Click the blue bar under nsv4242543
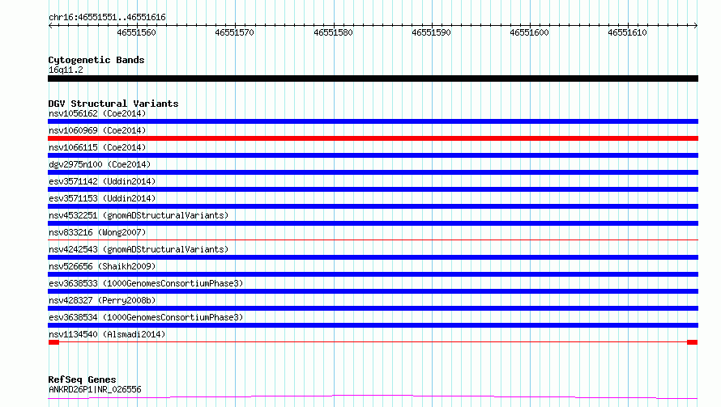The width and height of the screenshot is (721, 407). [x=373, y=257]
